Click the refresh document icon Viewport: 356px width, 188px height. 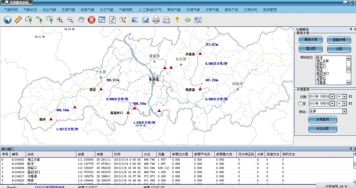(112, 20)
